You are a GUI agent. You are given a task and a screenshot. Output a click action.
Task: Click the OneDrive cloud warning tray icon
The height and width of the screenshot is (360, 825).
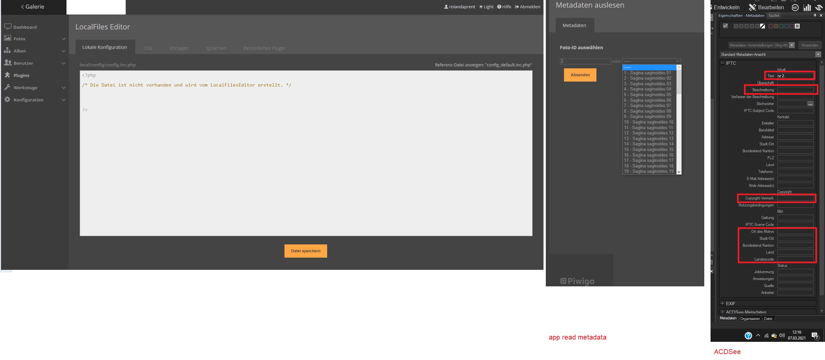click(774, 336)
